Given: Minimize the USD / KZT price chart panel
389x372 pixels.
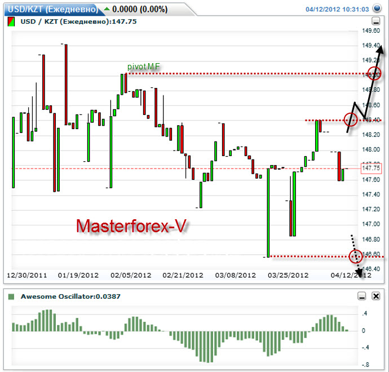Looking at the screenshot, I should click(x=376, y=21).
